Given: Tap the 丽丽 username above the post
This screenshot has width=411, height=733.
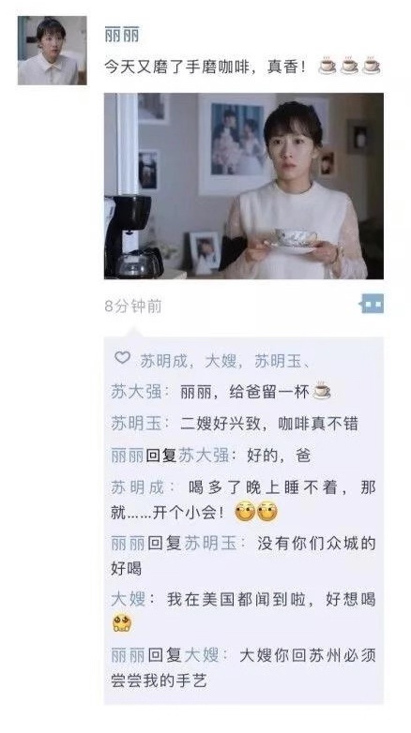Looking at the screenshot, I should pos(122,35).
